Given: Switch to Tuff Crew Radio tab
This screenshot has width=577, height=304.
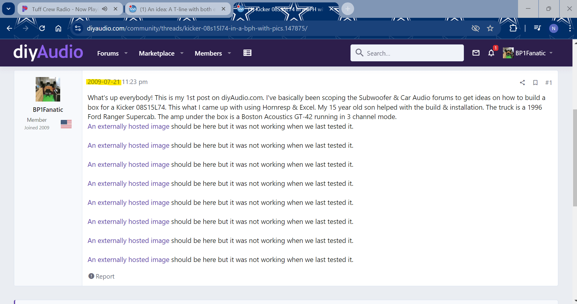Looking at the screenshot, I should point(65,9).
